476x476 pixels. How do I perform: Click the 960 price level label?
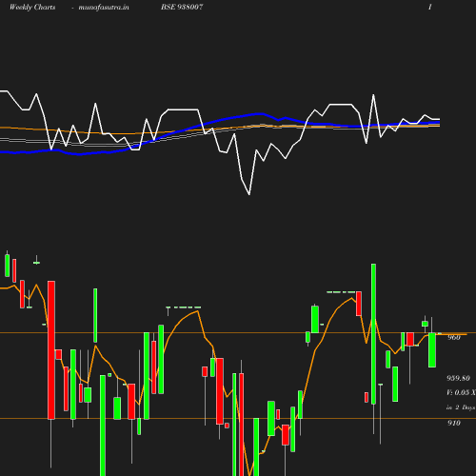tap(454, 337)
